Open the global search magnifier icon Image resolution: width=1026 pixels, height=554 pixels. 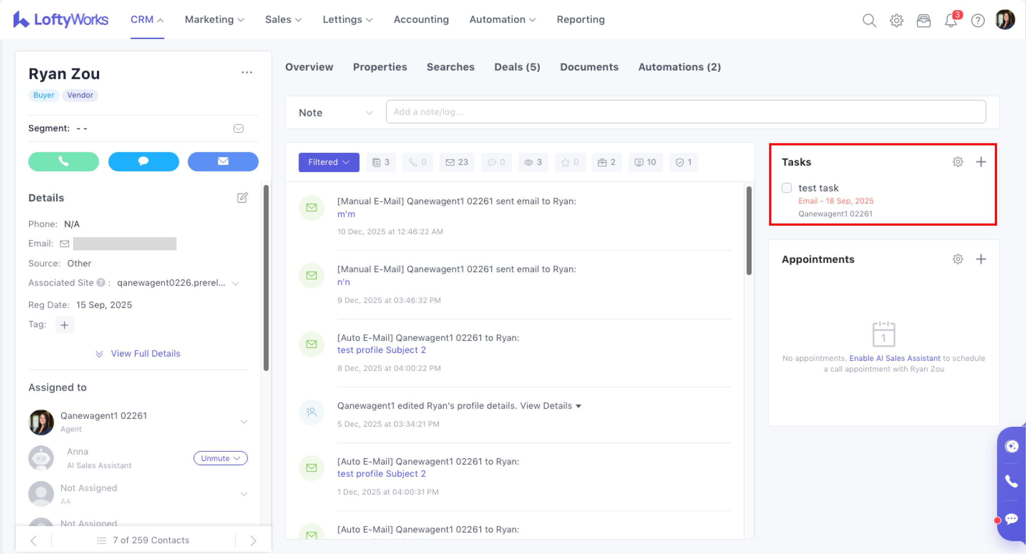[x=869, y=20]
